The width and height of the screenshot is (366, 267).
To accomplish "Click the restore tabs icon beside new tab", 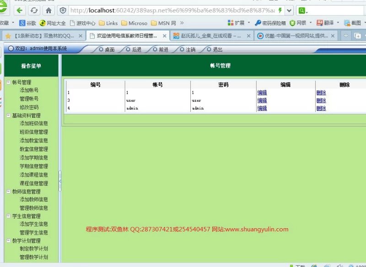I will [x=357, y=36].
